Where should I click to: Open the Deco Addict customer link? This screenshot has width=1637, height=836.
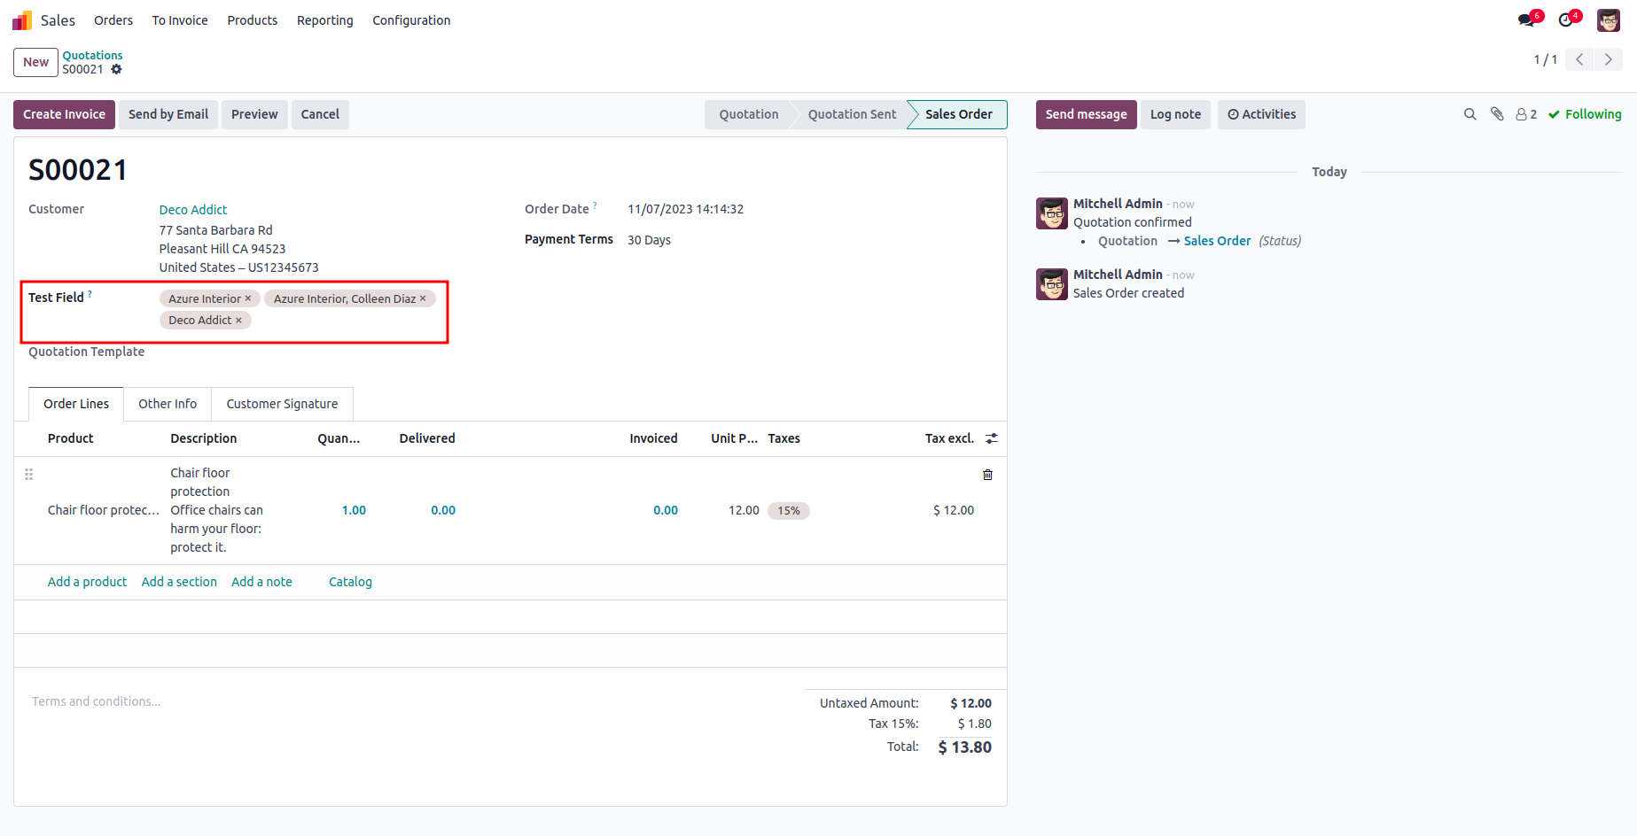[x=193, y=210]
